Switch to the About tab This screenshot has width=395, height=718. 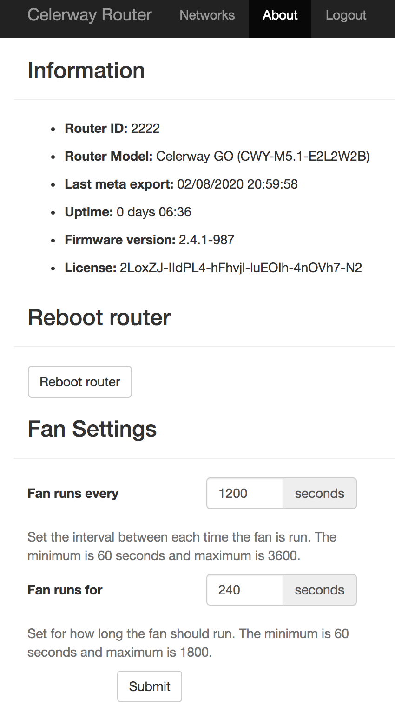tap(280, 15)
